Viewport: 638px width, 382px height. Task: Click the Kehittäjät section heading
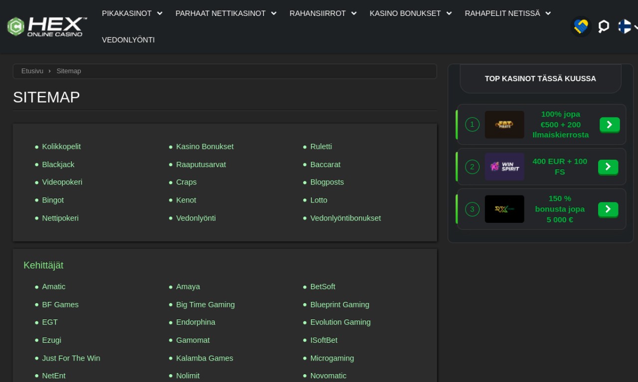tap(43, 266)
